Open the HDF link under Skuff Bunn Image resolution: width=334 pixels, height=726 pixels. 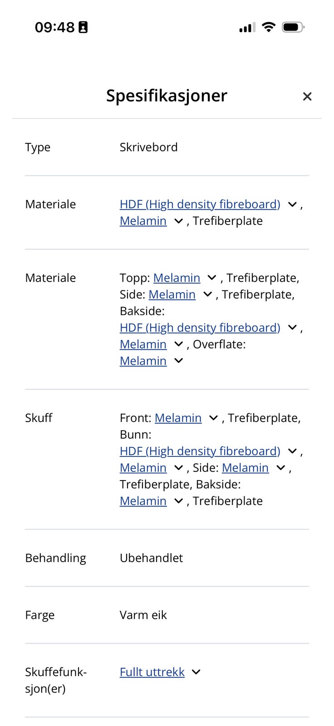(x=200, y=451)
